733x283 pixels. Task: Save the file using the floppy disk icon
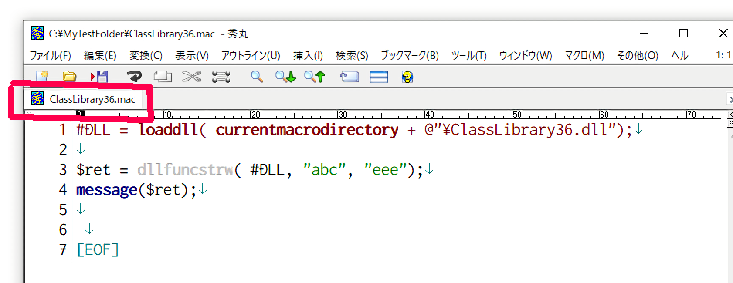pos(100,77)
